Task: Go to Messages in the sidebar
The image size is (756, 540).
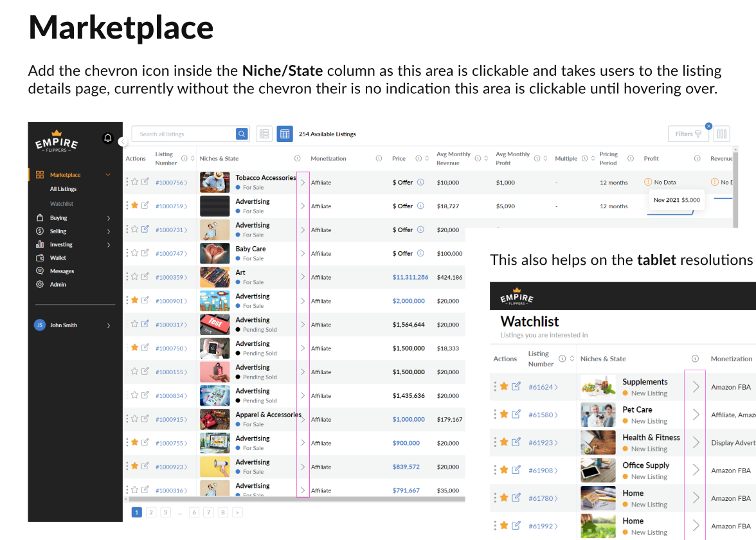Action: [62, 271]
